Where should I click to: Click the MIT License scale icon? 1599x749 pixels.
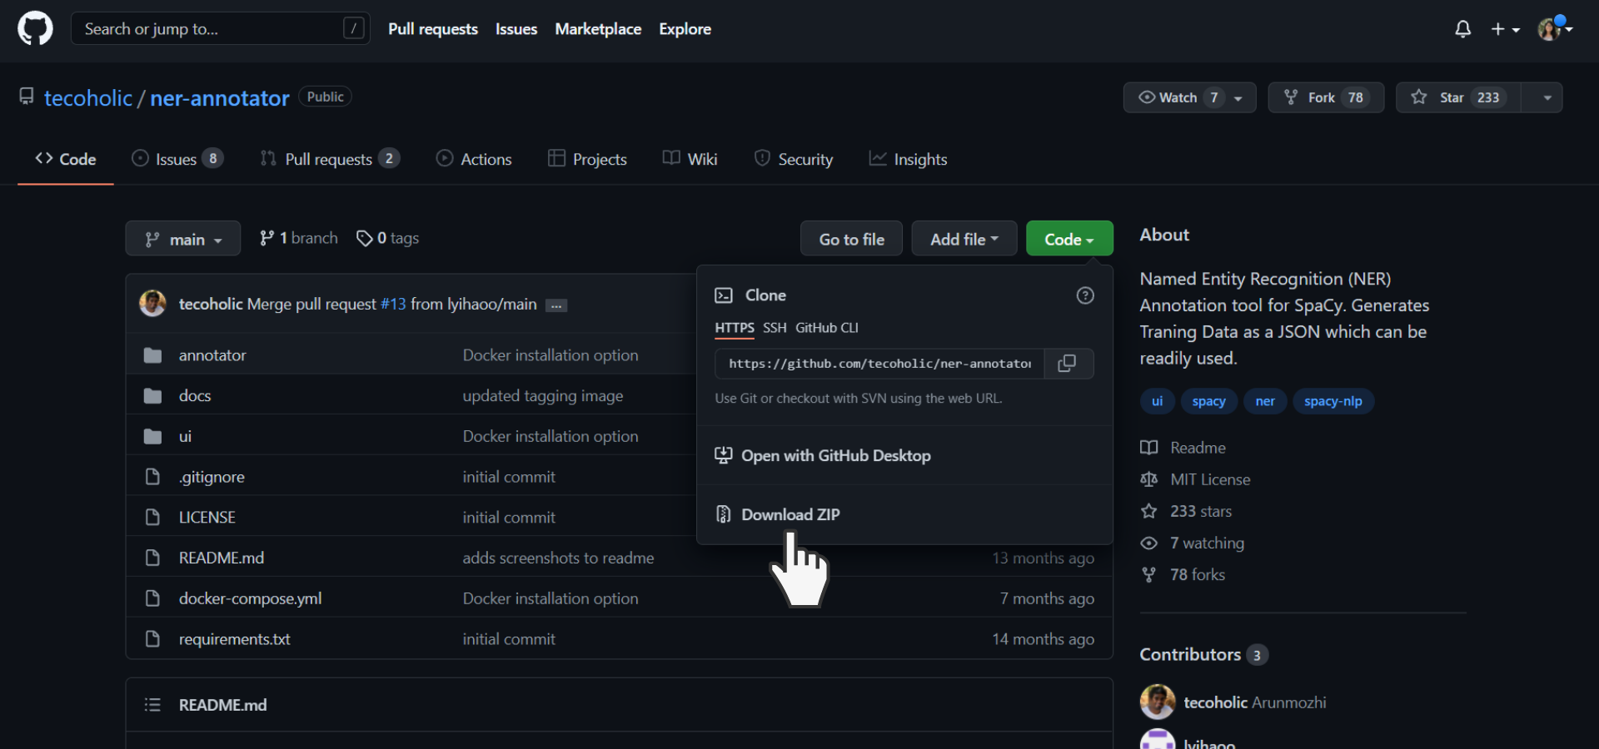(x=1149, y=479)
